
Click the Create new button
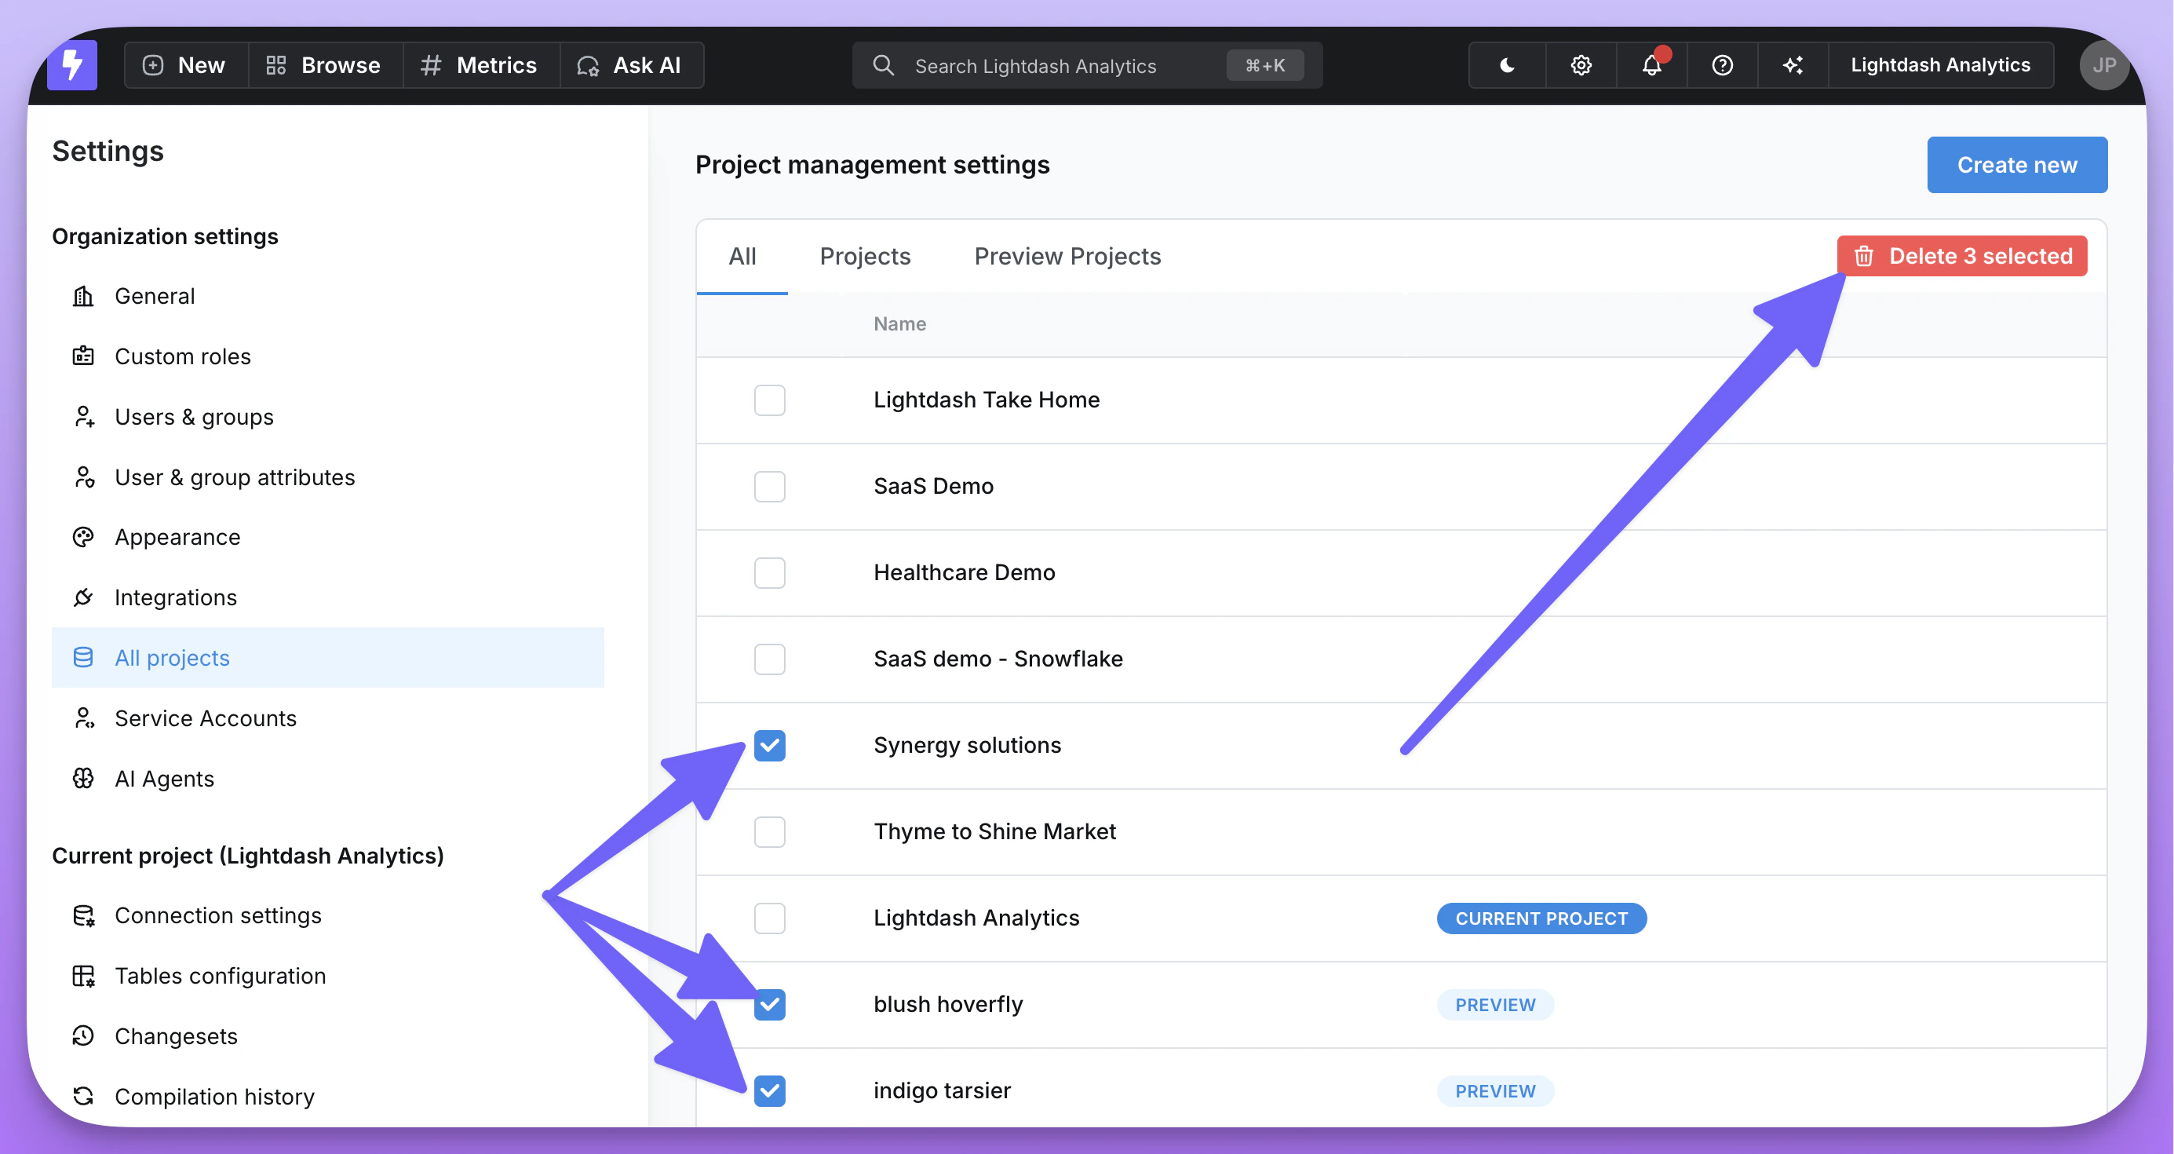click(x=2016, y=165)
